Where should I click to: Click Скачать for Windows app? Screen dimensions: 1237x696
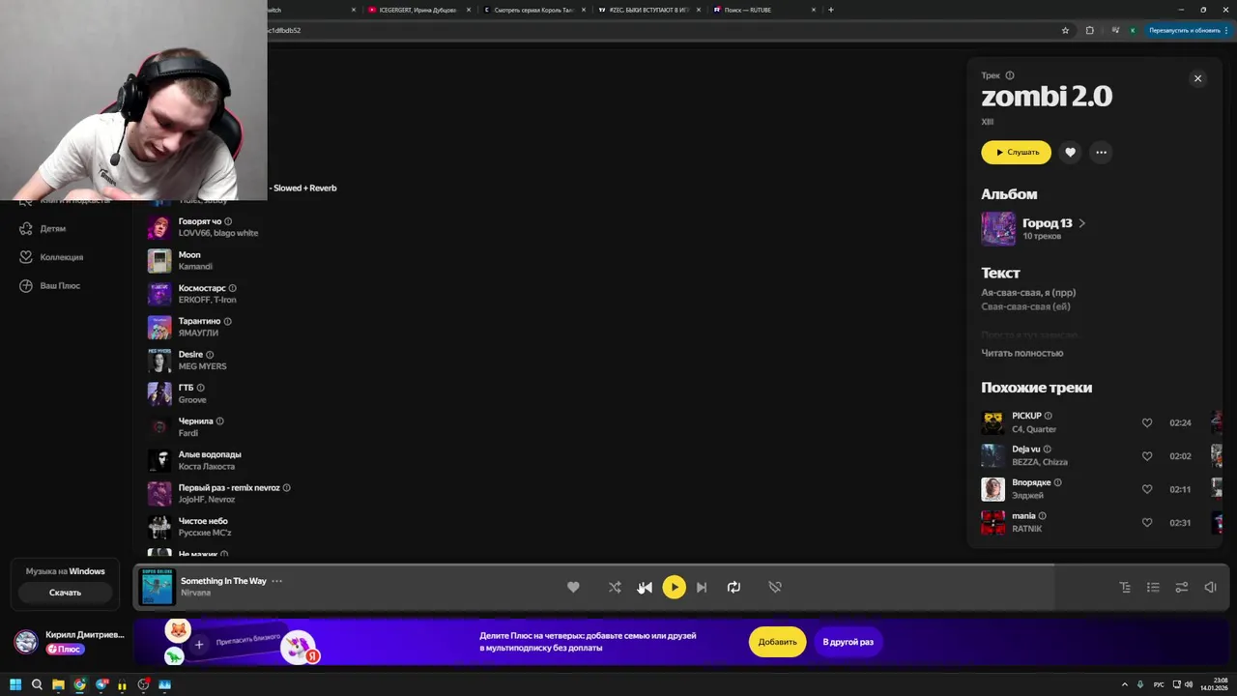[x=65, y=593]
